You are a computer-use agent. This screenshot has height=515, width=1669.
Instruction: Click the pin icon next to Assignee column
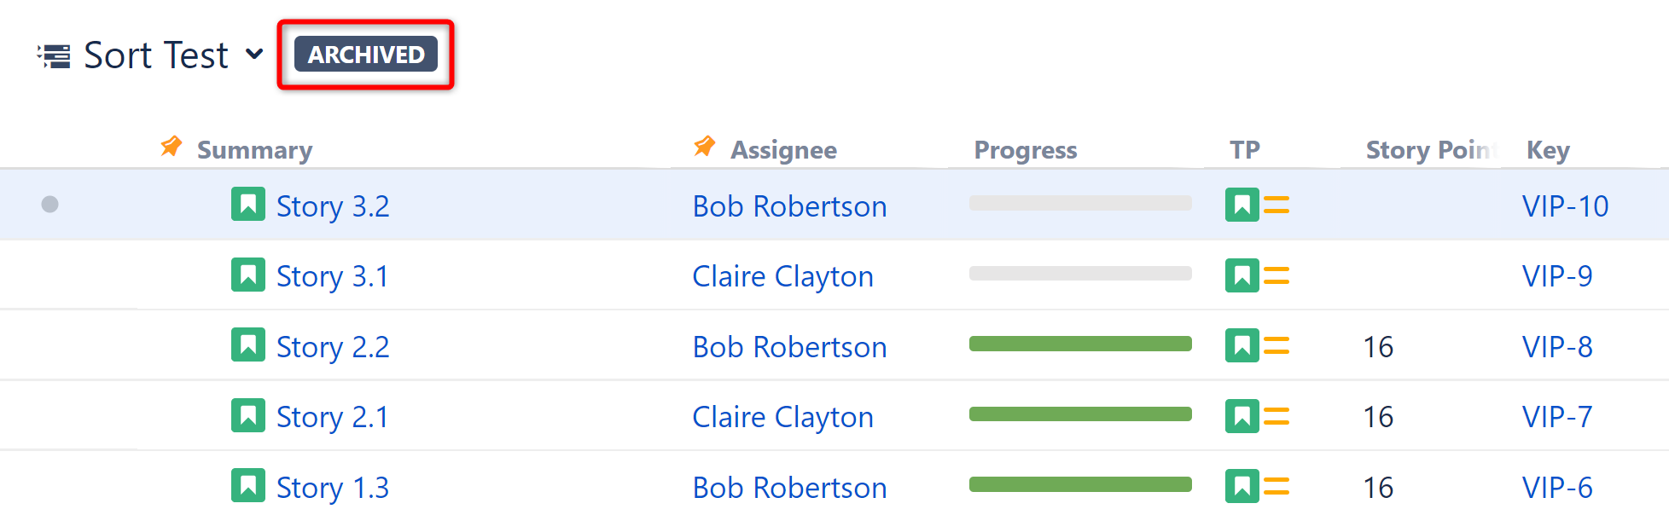click(705, 147)
